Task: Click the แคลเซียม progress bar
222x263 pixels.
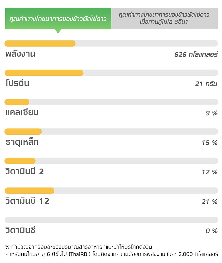Action: [x=111, y=102]
